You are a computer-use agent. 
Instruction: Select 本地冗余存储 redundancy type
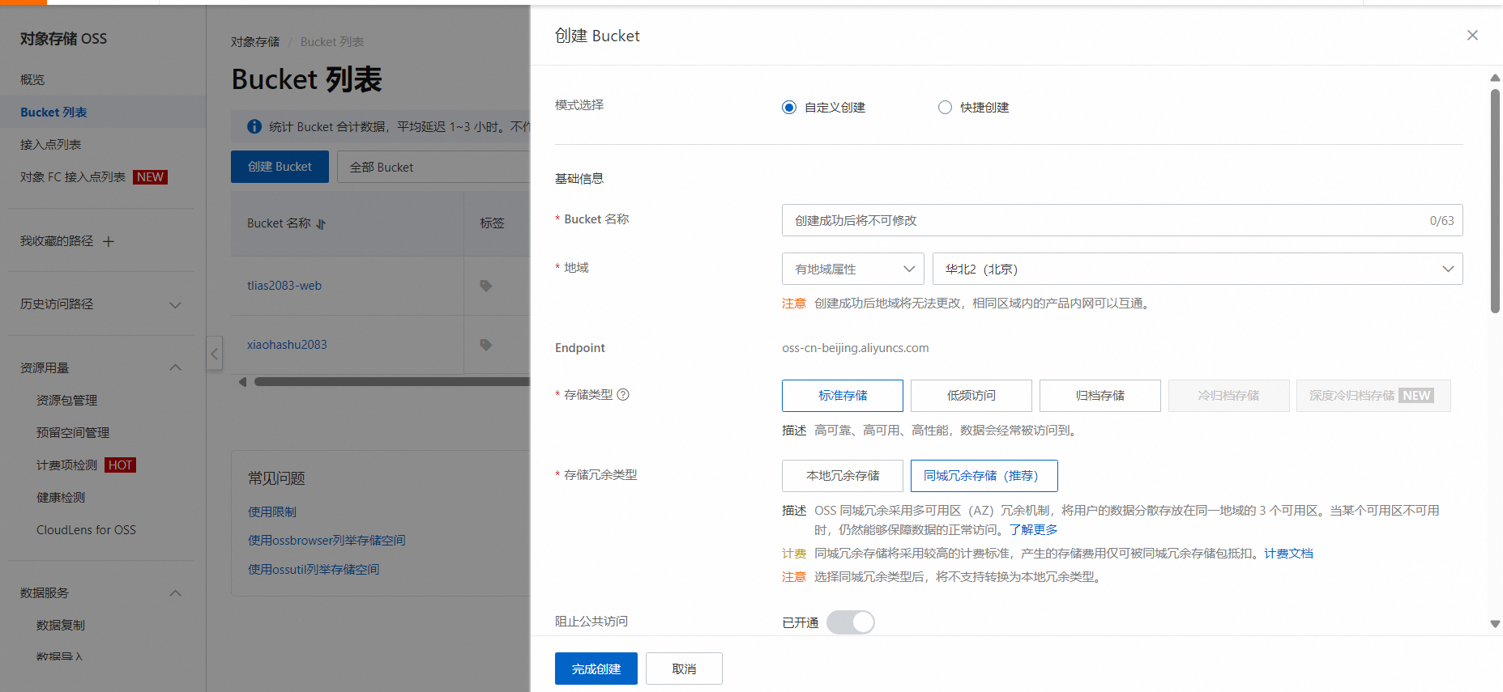tap(843, 476)
